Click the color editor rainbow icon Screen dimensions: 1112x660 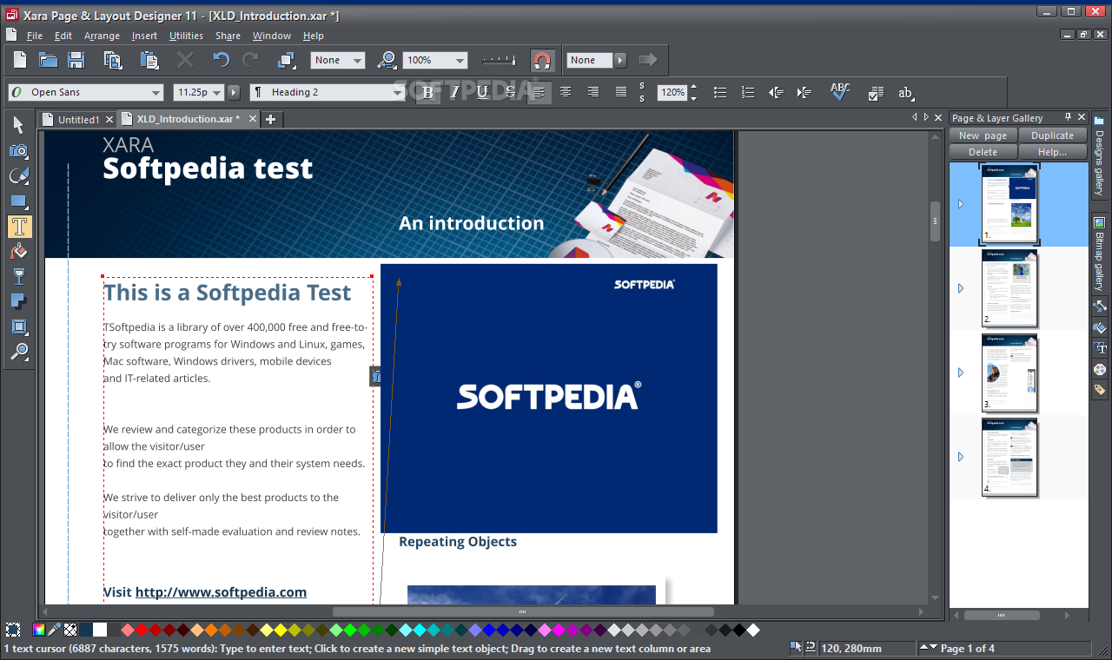39,630
